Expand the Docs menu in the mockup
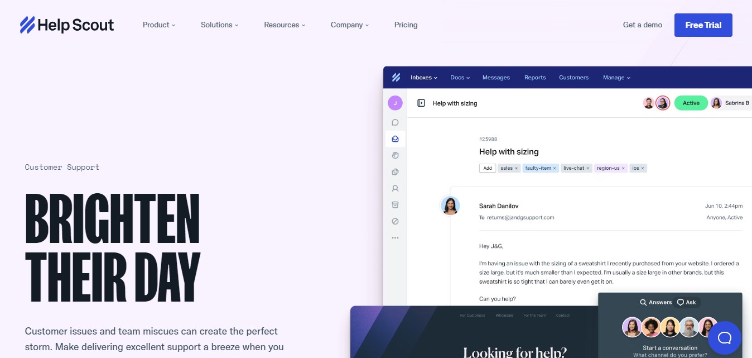 tap(460, 78)
